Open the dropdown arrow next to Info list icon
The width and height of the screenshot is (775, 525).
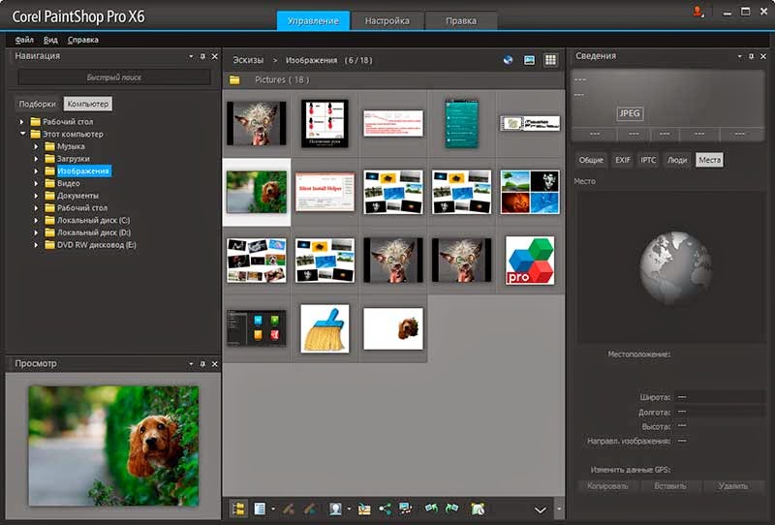click(x=273, y=509)
